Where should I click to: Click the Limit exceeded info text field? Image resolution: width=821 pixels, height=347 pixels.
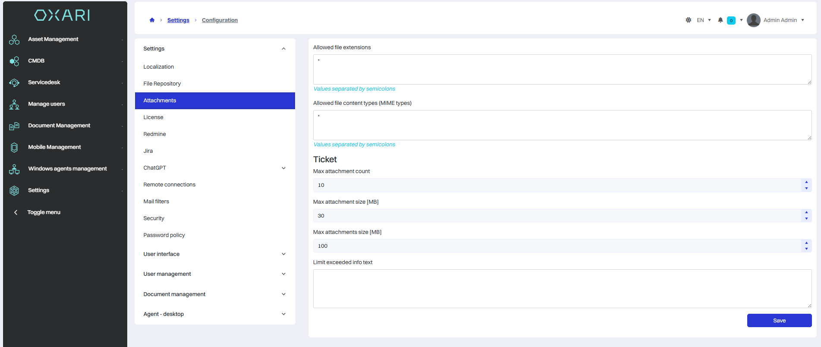tap(562, 289)
